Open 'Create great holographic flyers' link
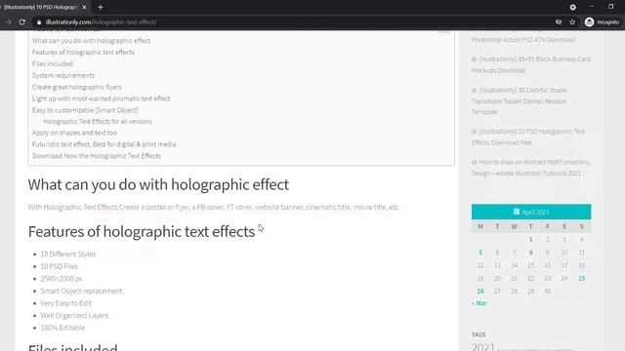This screenshot has height=351, width=625. click(77, 87)
